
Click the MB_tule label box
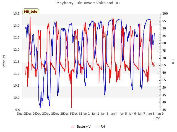[x=31, y=11]
